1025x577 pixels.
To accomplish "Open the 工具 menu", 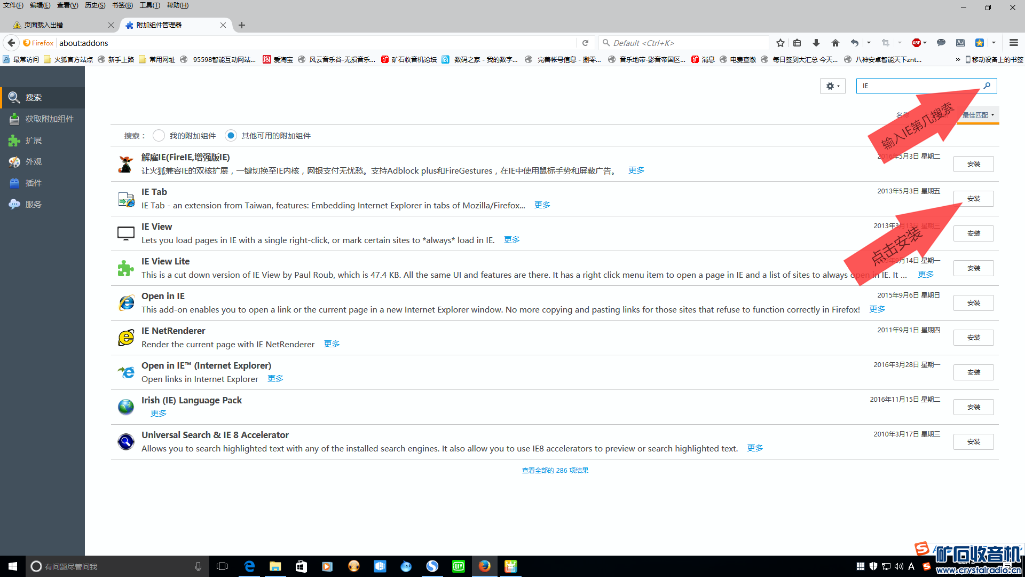I will click(149, 5).
